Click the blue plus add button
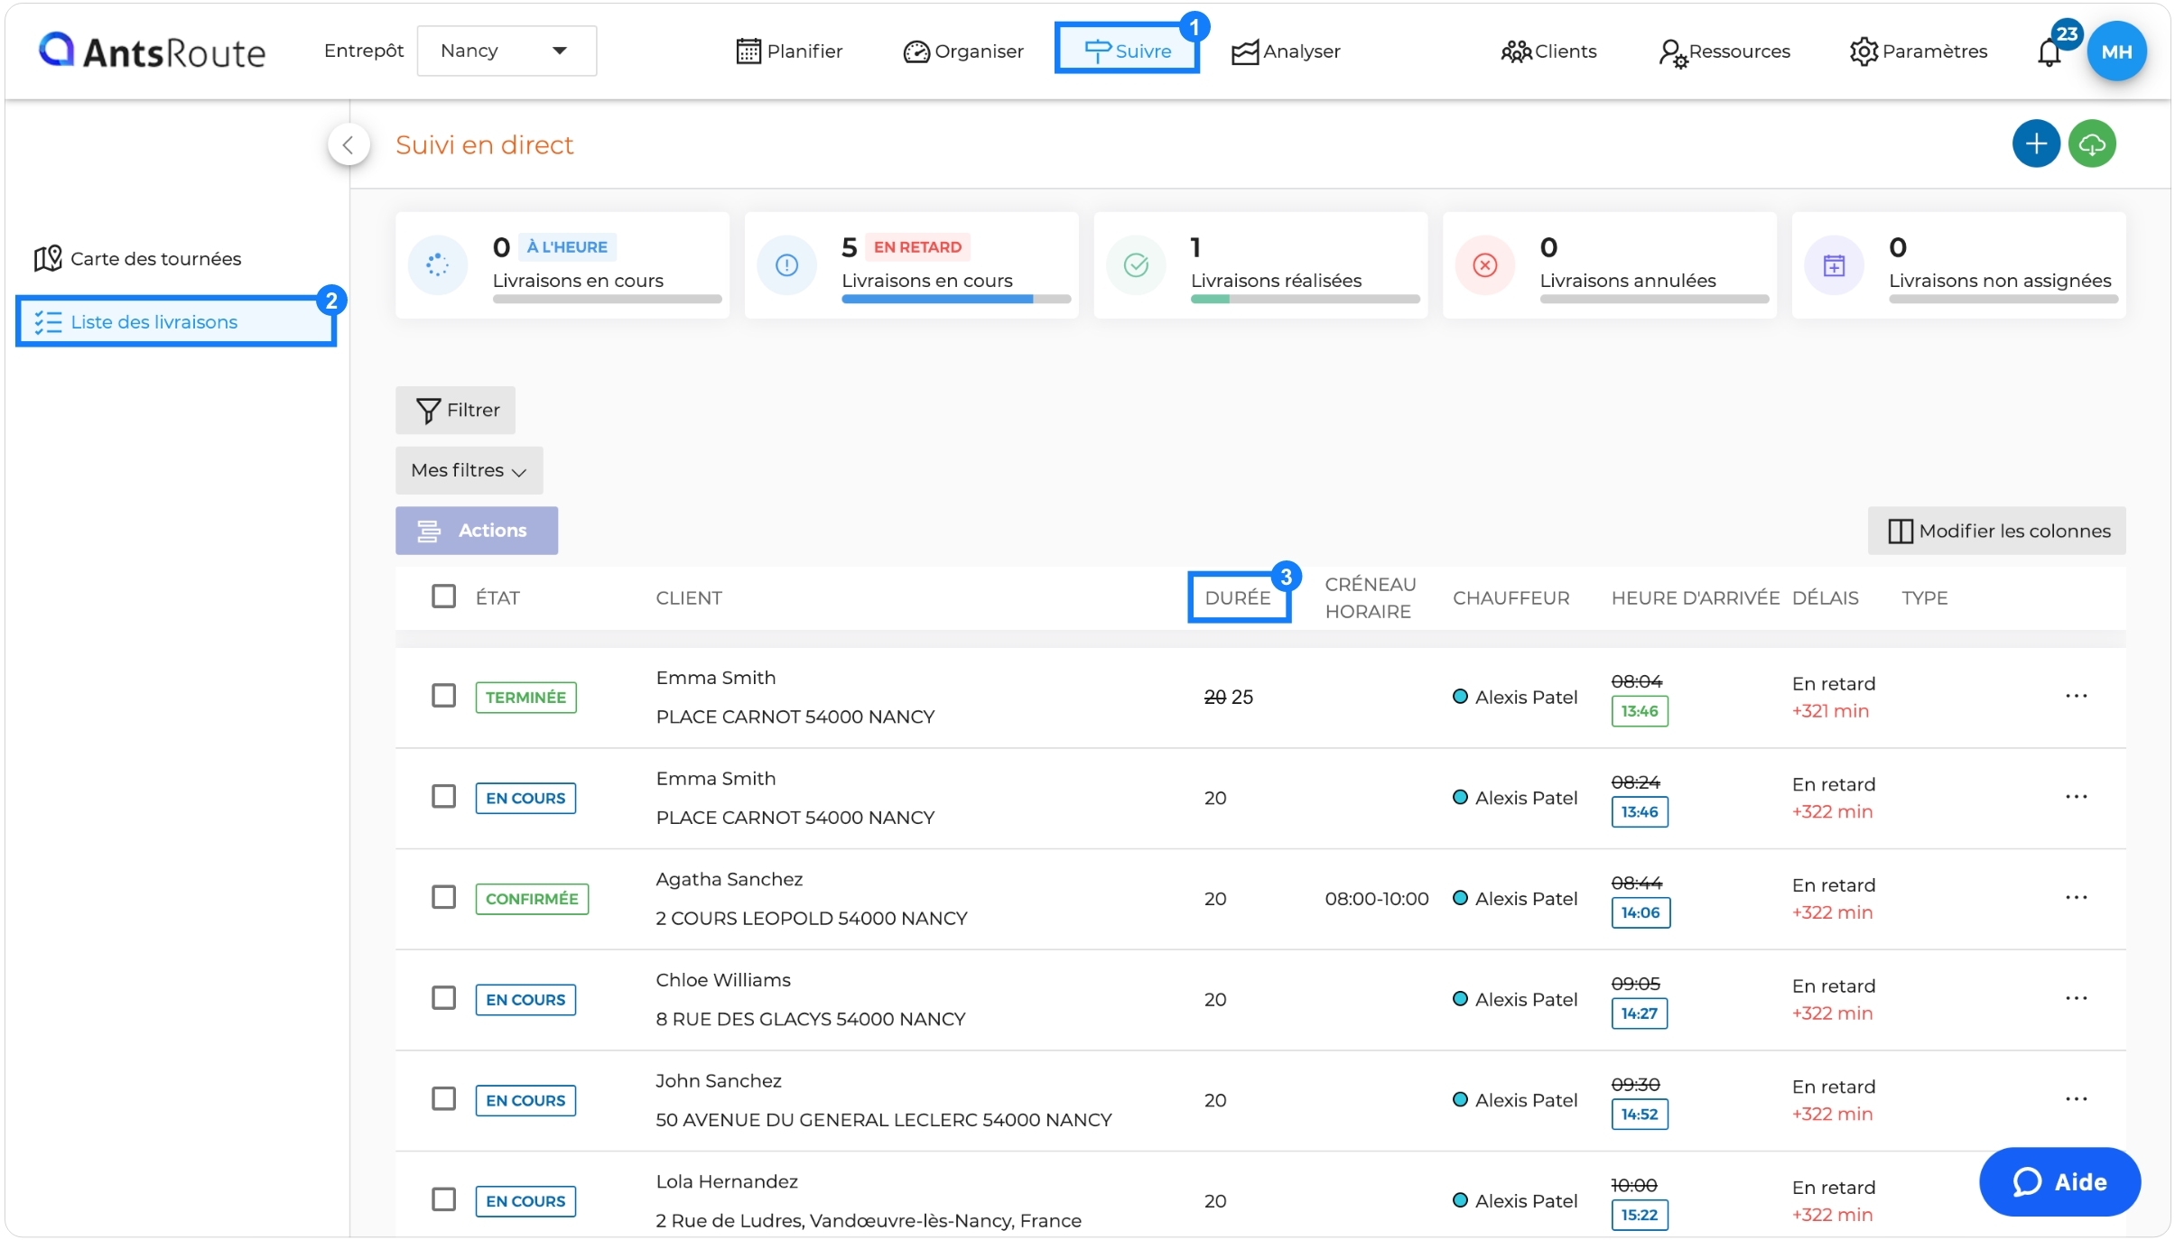The image size is (2175, 1240). (2035, 143)
